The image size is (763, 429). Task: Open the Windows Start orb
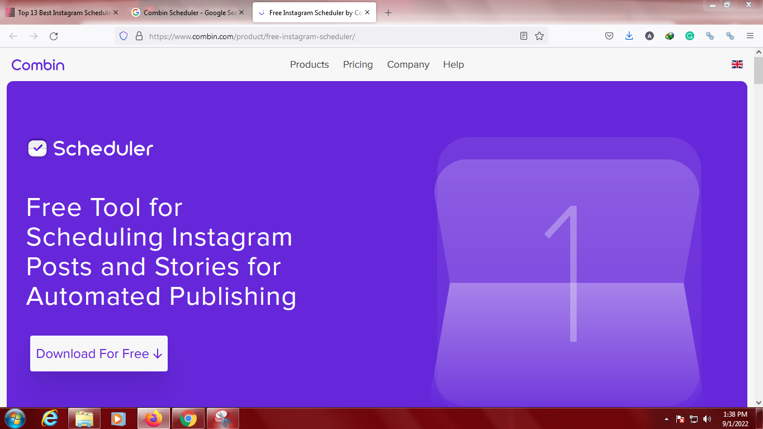pos(15,418)
